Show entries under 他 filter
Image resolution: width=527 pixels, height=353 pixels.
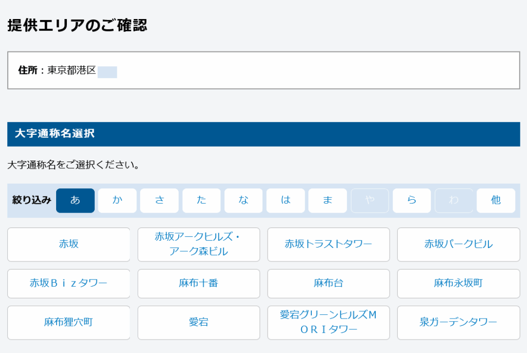[x=496, y=200]
